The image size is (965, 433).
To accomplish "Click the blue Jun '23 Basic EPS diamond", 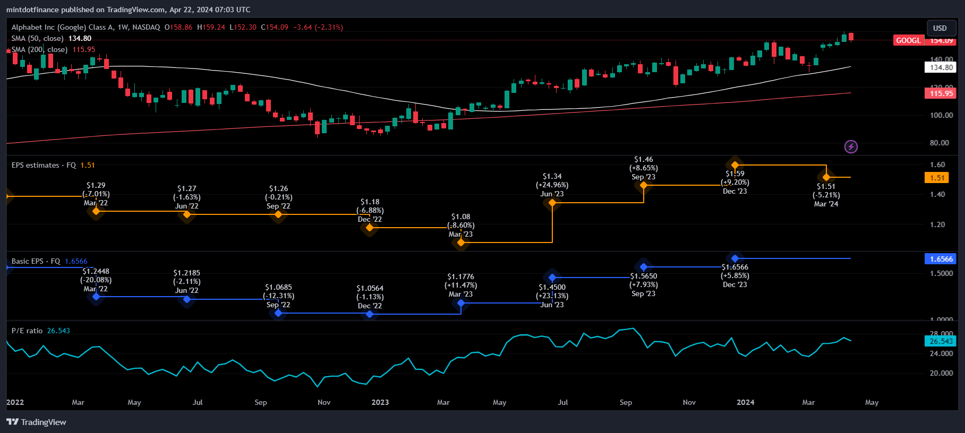I will (552, 278).
